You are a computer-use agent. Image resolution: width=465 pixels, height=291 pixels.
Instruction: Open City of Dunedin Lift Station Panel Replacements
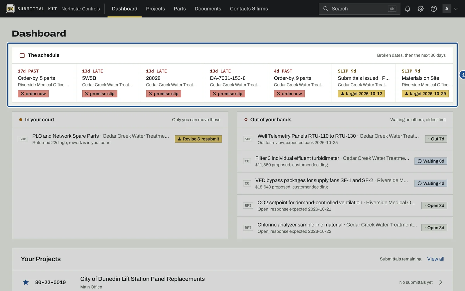pyautogui.click(x=142, y=279)
